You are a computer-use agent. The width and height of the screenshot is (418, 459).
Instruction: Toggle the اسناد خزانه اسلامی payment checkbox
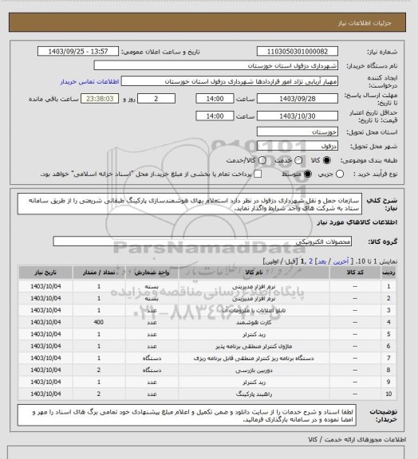click(x=258, y=174)
